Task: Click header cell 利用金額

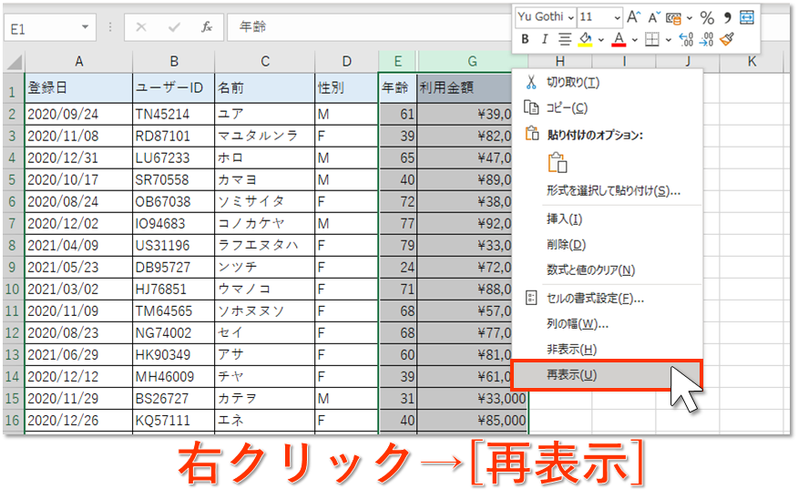Action: click(465, 88)
